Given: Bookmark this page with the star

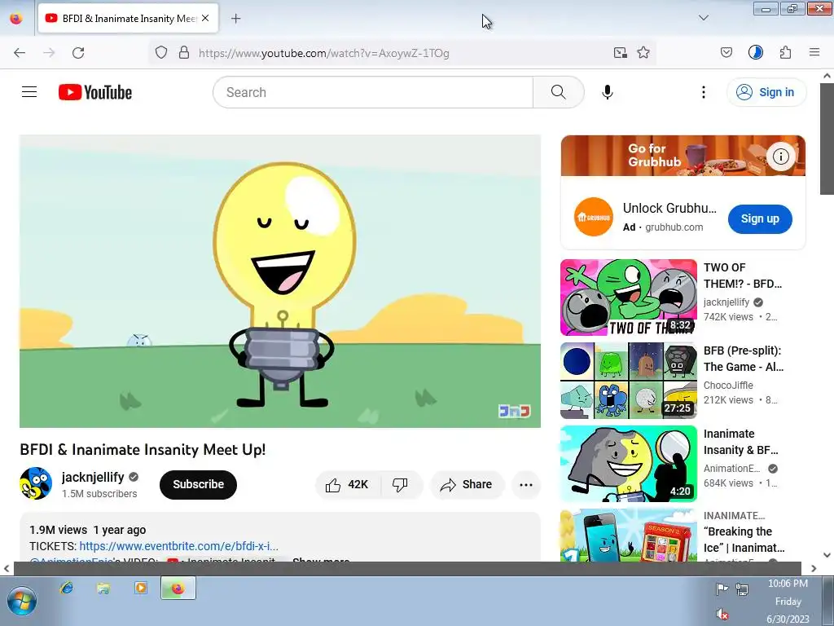Looking at the screenshot, I should point(643,52).
